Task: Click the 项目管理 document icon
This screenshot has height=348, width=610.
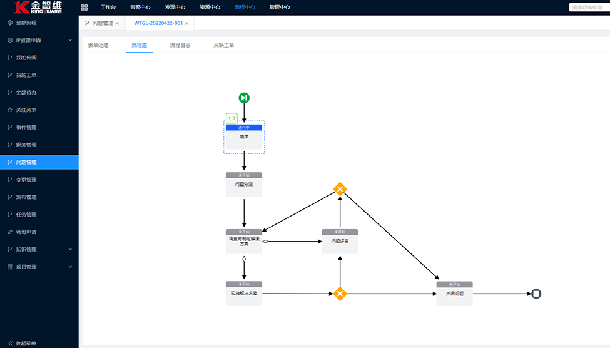Action: coord(10,267)
